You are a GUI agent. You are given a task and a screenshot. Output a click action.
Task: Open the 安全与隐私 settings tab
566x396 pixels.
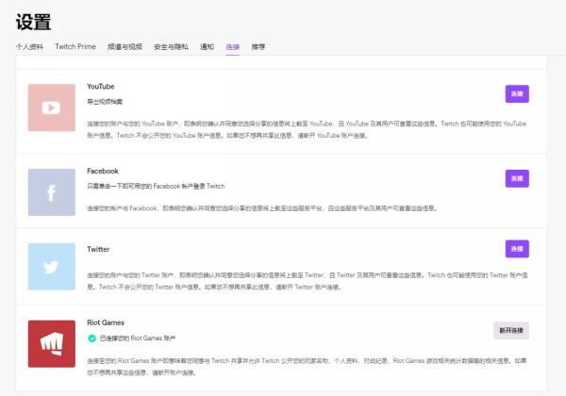(171, 46)
